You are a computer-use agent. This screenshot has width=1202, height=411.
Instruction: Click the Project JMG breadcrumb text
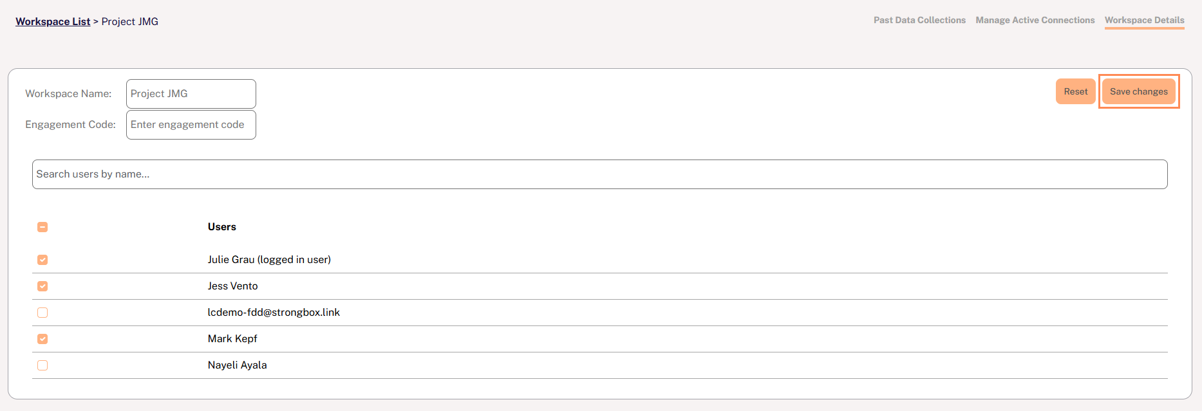(129, 22)
